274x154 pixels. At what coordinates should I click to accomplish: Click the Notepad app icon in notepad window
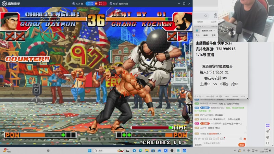(x=197, y=30)
